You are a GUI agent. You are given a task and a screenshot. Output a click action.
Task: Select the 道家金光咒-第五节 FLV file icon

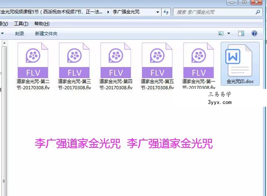(157, 60)
